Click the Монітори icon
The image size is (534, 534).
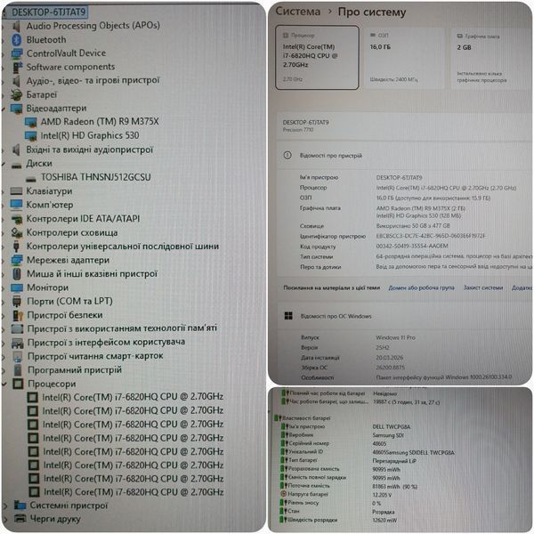coord(16,288)
